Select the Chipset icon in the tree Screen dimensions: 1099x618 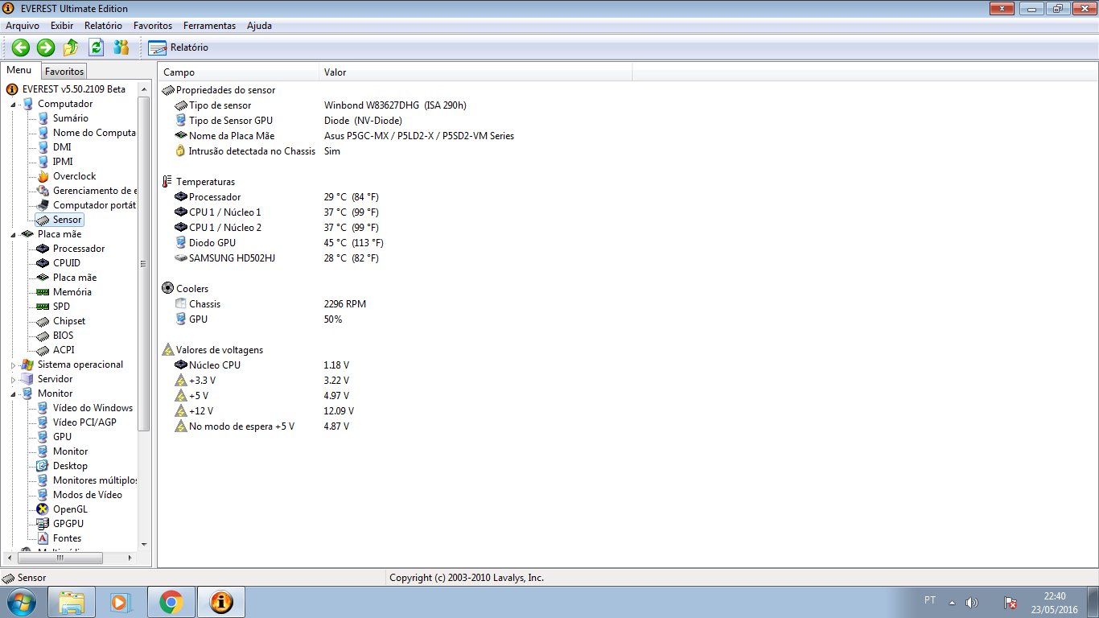(43, 321)
